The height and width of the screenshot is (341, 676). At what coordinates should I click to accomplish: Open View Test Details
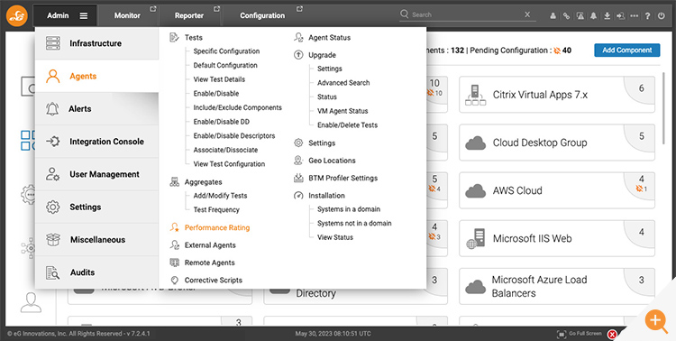point(219,79)
